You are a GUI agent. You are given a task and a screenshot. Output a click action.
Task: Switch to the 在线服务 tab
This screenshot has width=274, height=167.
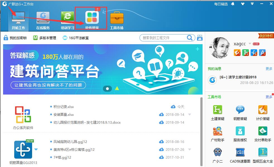tap(43, 20)
